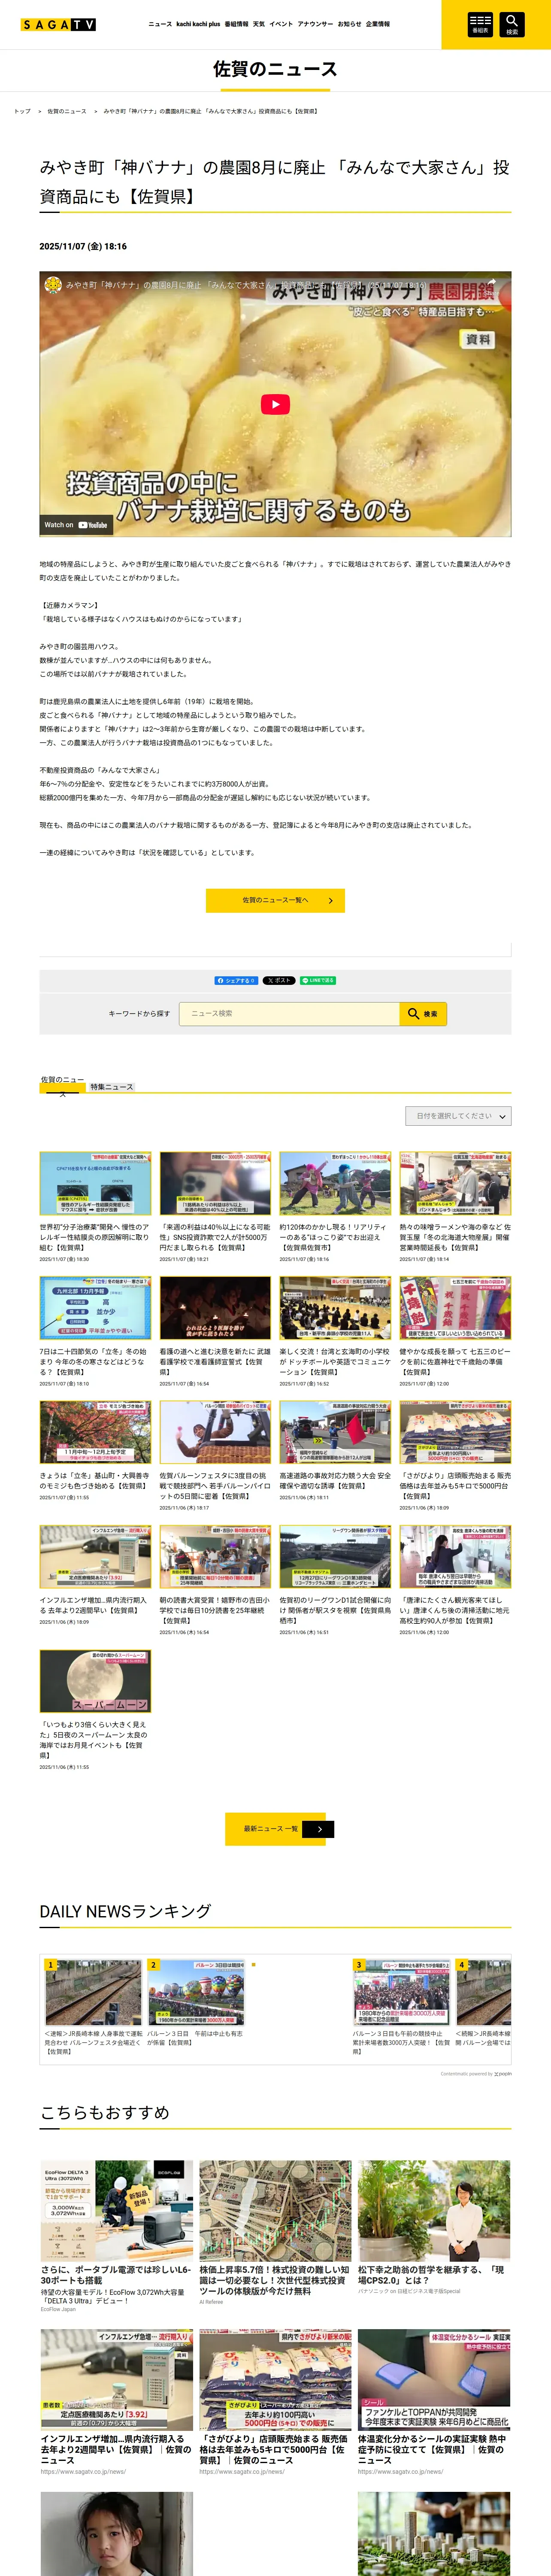Select the 佐賀のニュース tab
Image resolution: width=551 pixels, height=2576 pixels.
pyautogui.click(x=62, y=1086)
